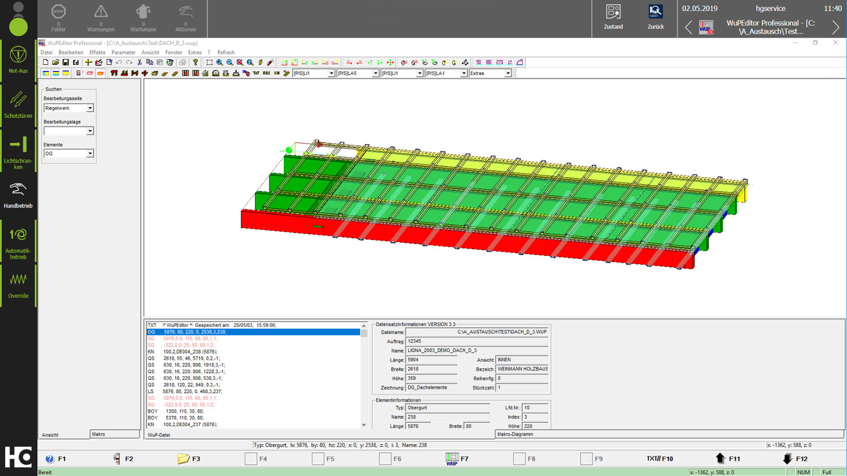Click Refresh in the menu bar
847x476 pixels.
pos(226,52)
